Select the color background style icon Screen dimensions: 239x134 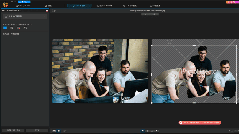pos(19,28)
